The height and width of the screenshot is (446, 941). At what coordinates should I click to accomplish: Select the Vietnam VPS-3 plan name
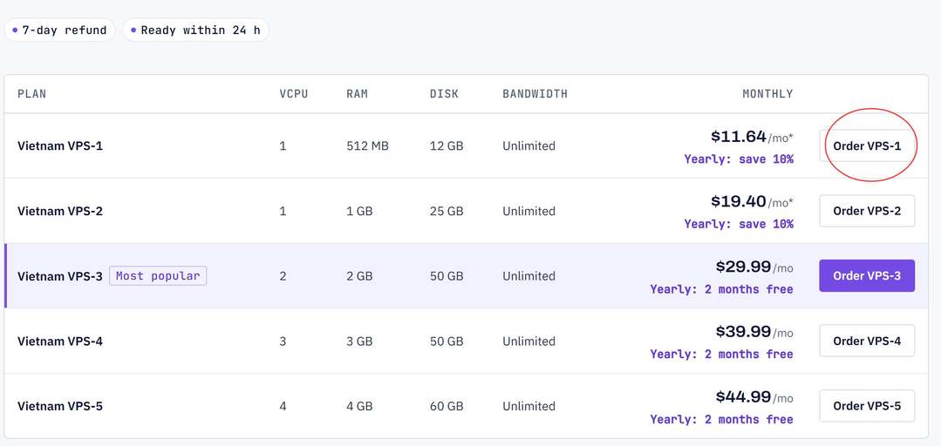[60, 276]
